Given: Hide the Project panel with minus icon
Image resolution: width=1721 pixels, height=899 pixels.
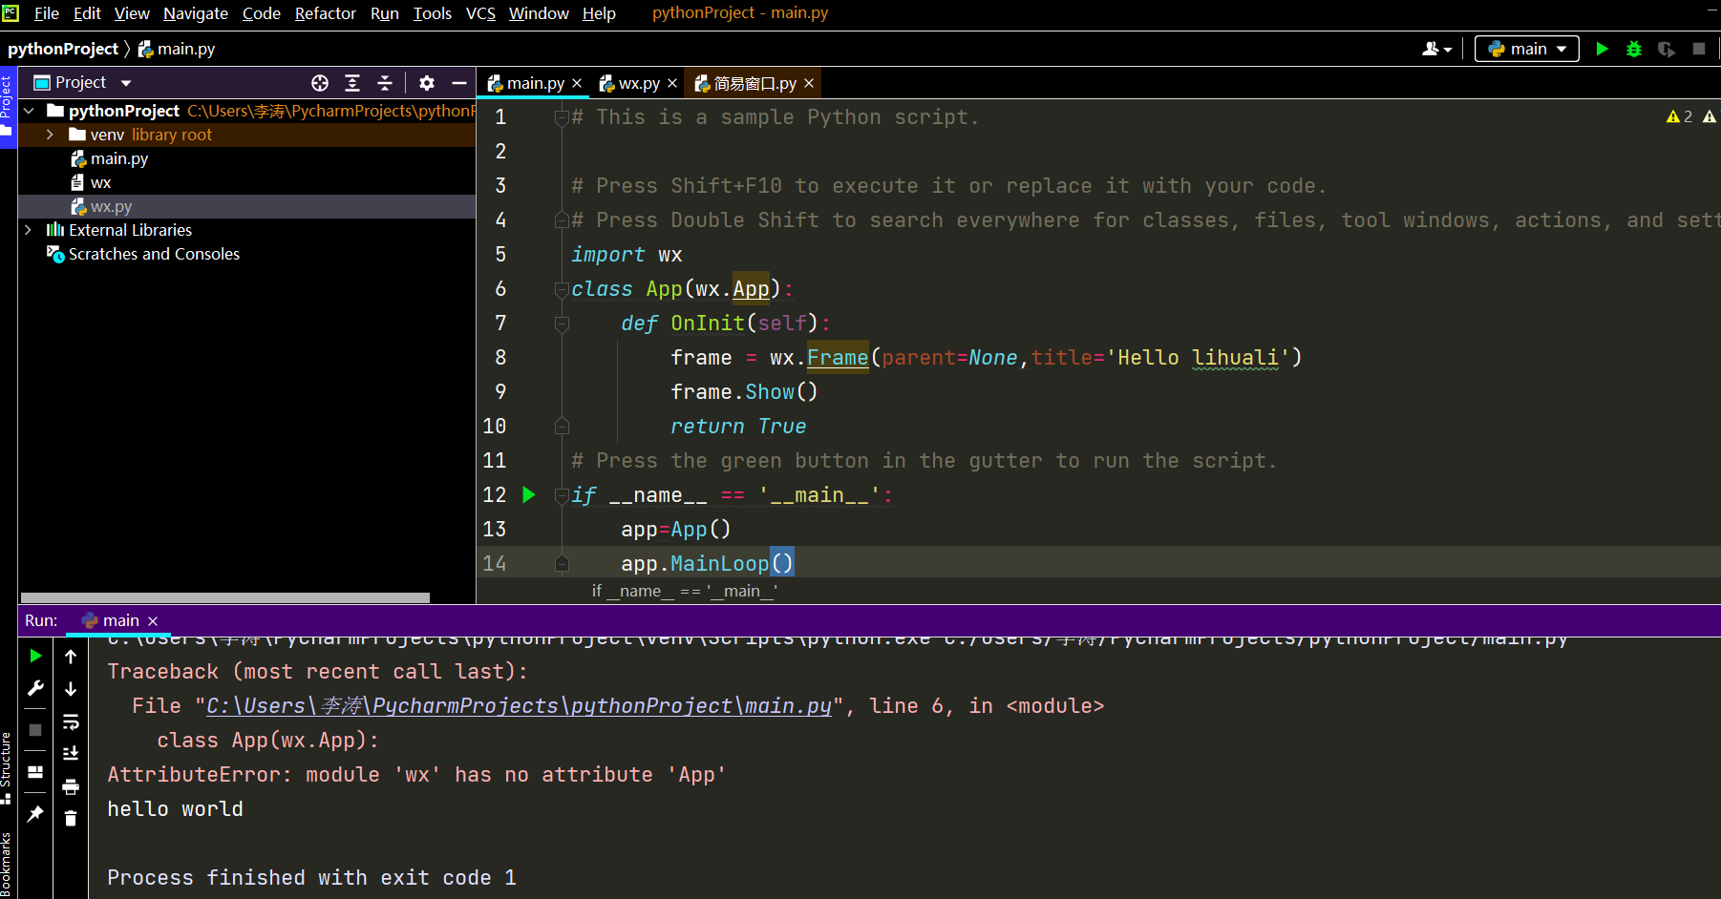Looking at the screenshot, I should [x=459, y=83].
